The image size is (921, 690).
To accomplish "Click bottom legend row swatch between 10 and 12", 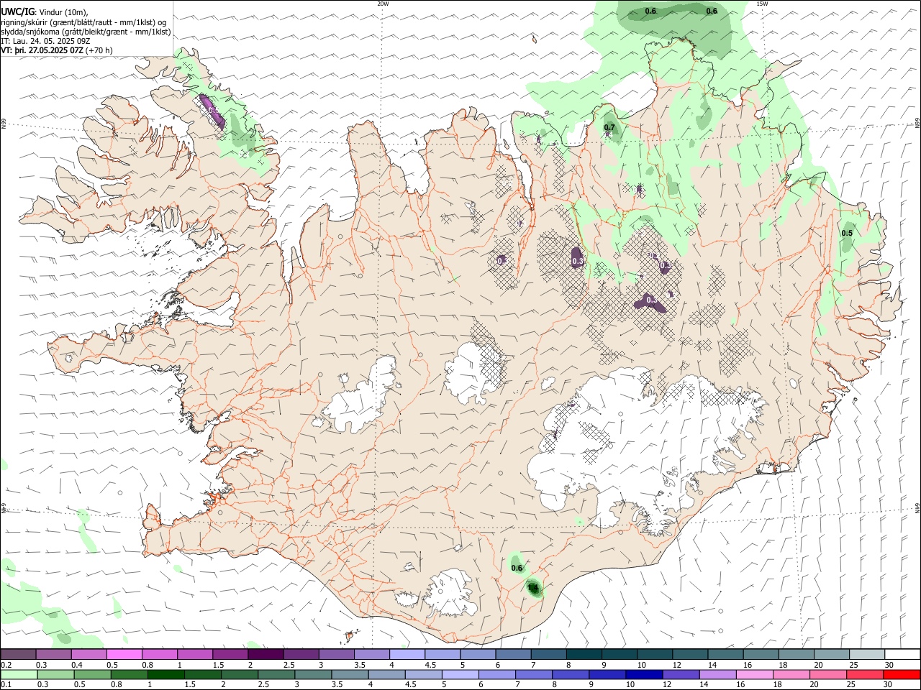I will (x=644, y=675).
